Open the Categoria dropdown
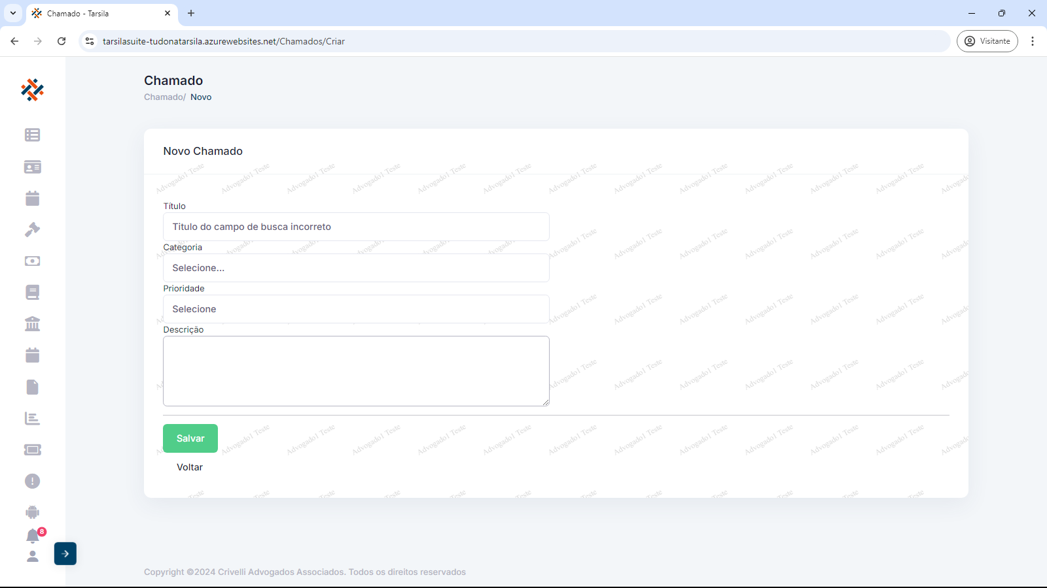 tap(356, 268)
